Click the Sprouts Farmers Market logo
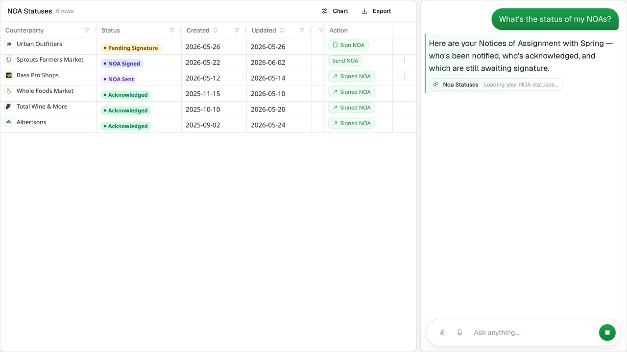Viewport: 627px width, 352px height. tap(9, 60)
